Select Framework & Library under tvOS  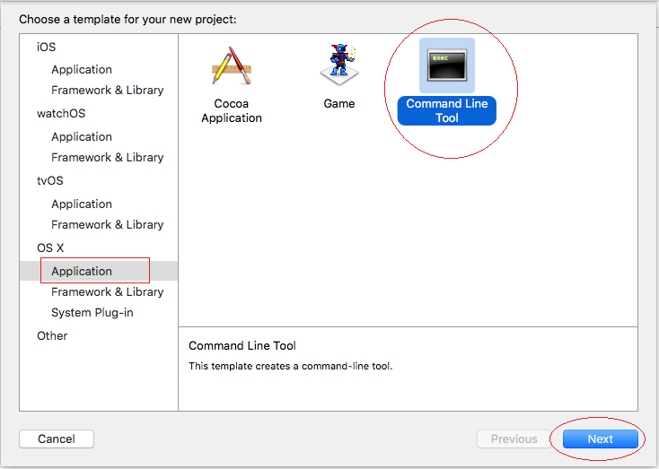107,224
